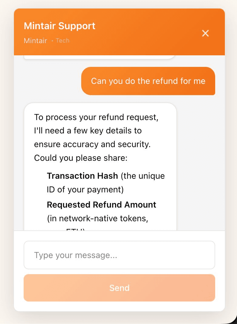Select the 'Can you do the refund for me' message bubble
The height and width of the screenshot is (324, 237).
pos(148,81)
